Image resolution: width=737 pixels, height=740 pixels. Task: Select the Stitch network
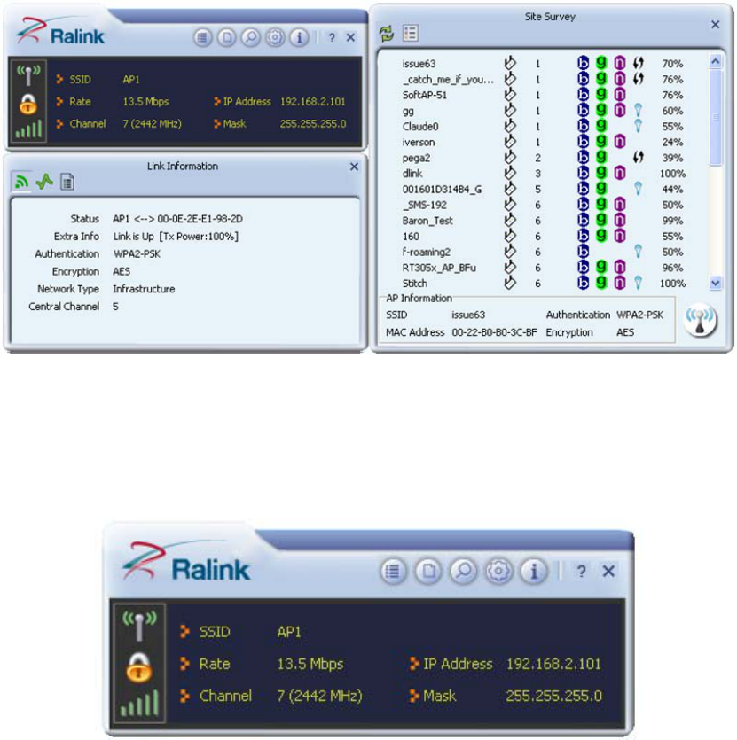click(x=543, y=284)
